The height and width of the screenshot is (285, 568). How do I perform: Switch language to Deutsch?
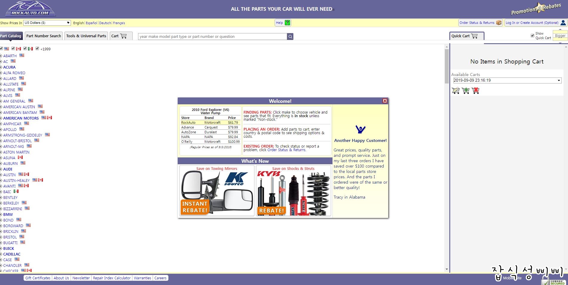[x=105, y=23]
